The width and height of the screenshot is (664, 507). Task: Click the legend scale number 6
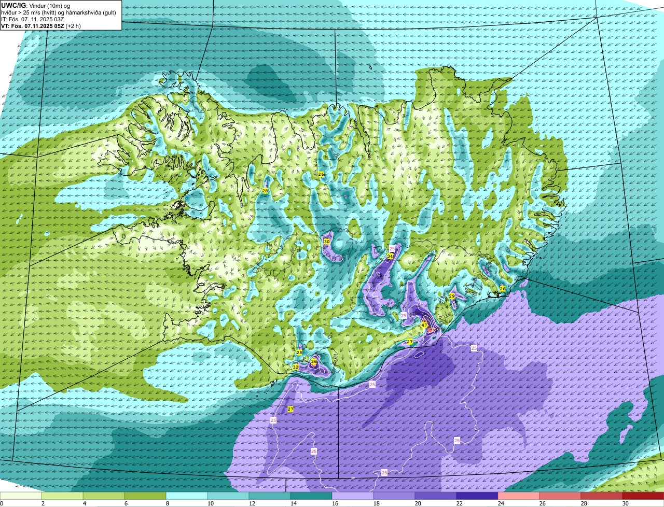click(x=126, y=503)
